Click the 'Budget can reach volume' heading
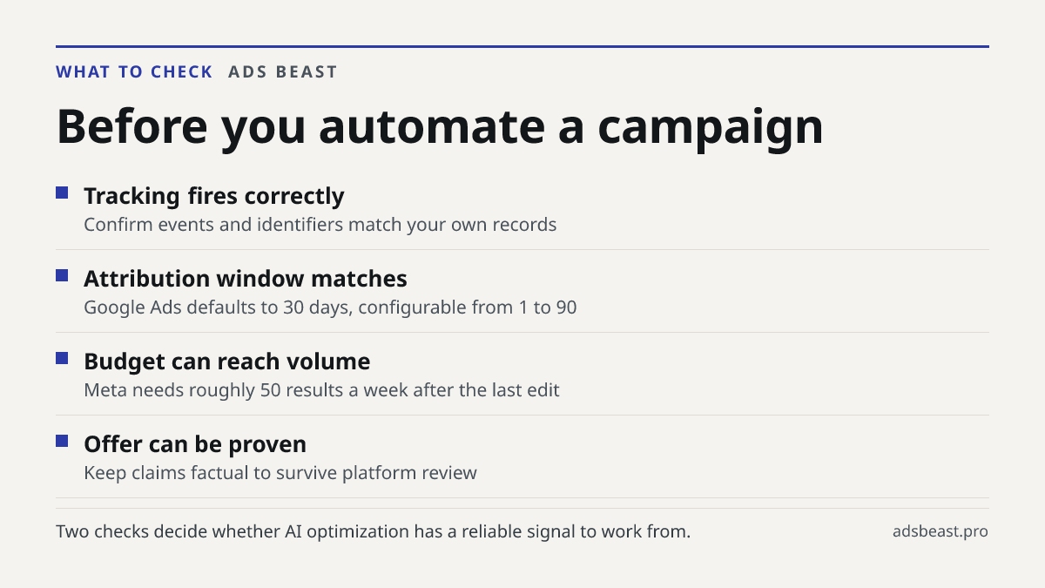This screenshot has height=588, width=1045. tap(227, 362)
